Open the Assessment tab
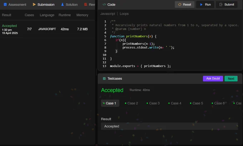Screen dimensions: 243x146 click(x=15, y=5)
